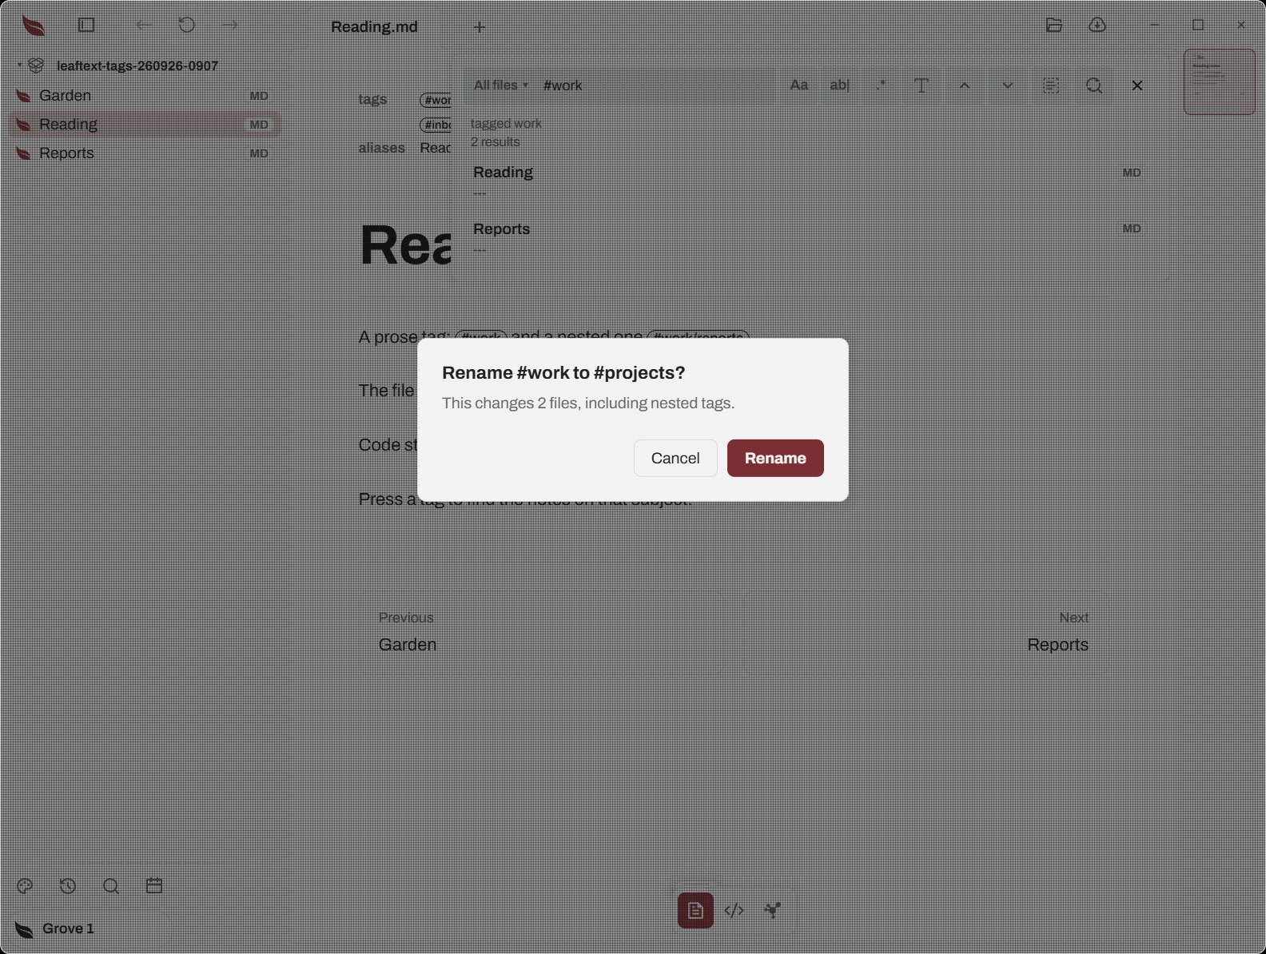Click the leaf app logo

pos(34,26)
